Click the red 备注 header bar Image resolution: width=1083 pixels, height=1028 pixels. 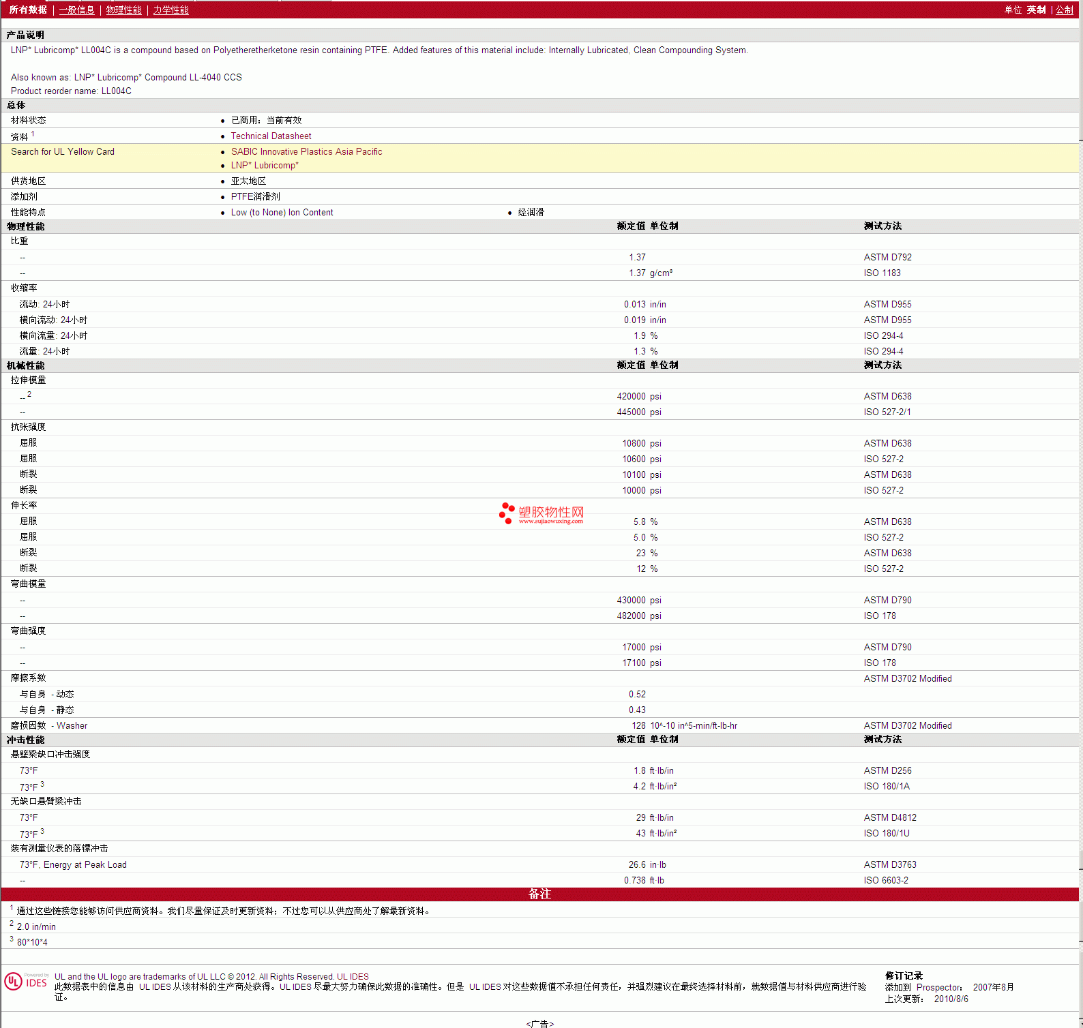pyautogui.click(x=539, y=894)
